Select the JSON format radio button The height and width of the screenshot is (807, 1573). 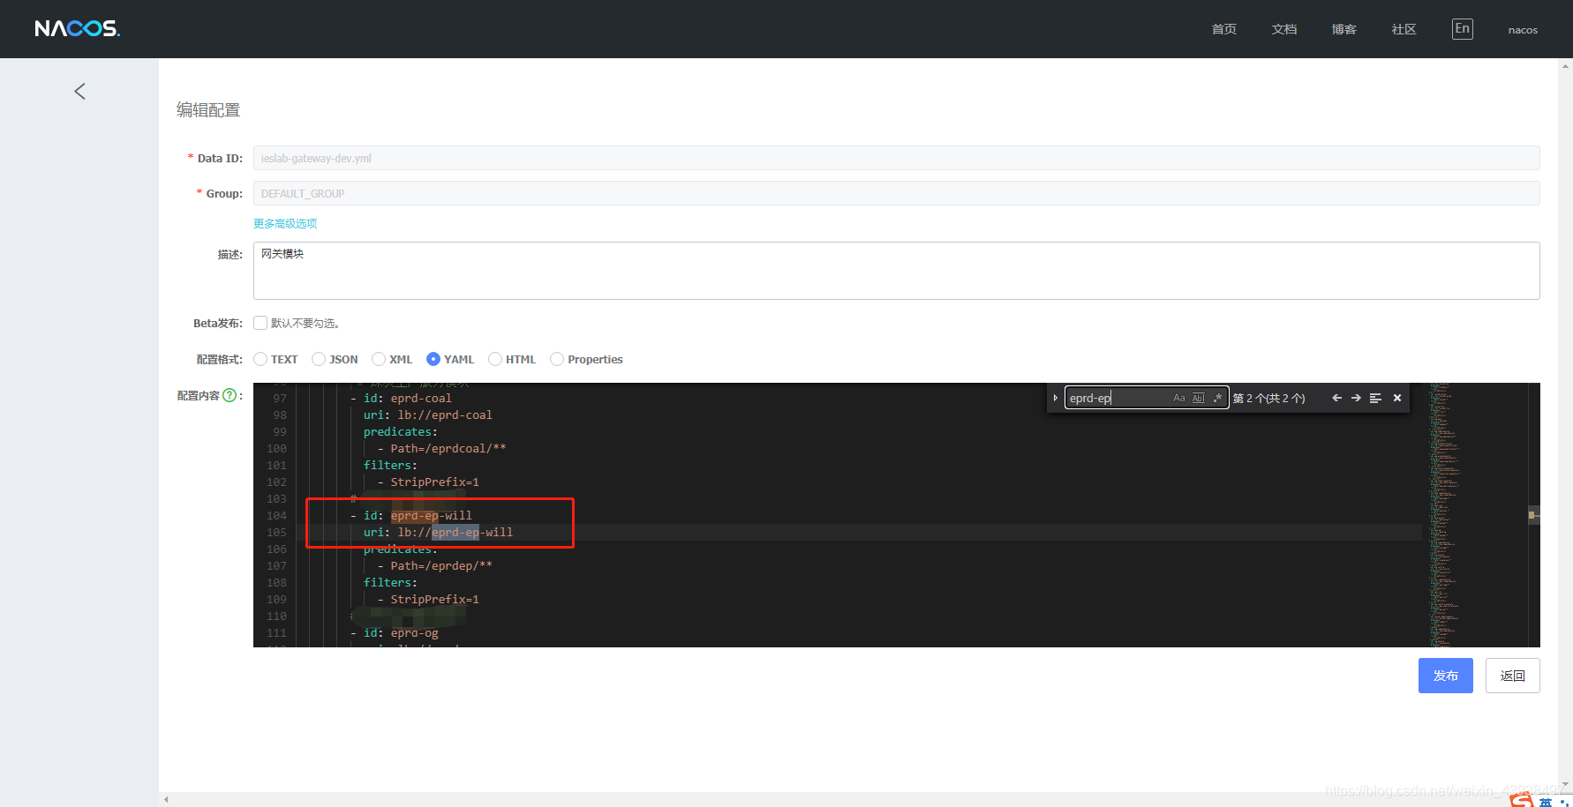pos(319,359)
